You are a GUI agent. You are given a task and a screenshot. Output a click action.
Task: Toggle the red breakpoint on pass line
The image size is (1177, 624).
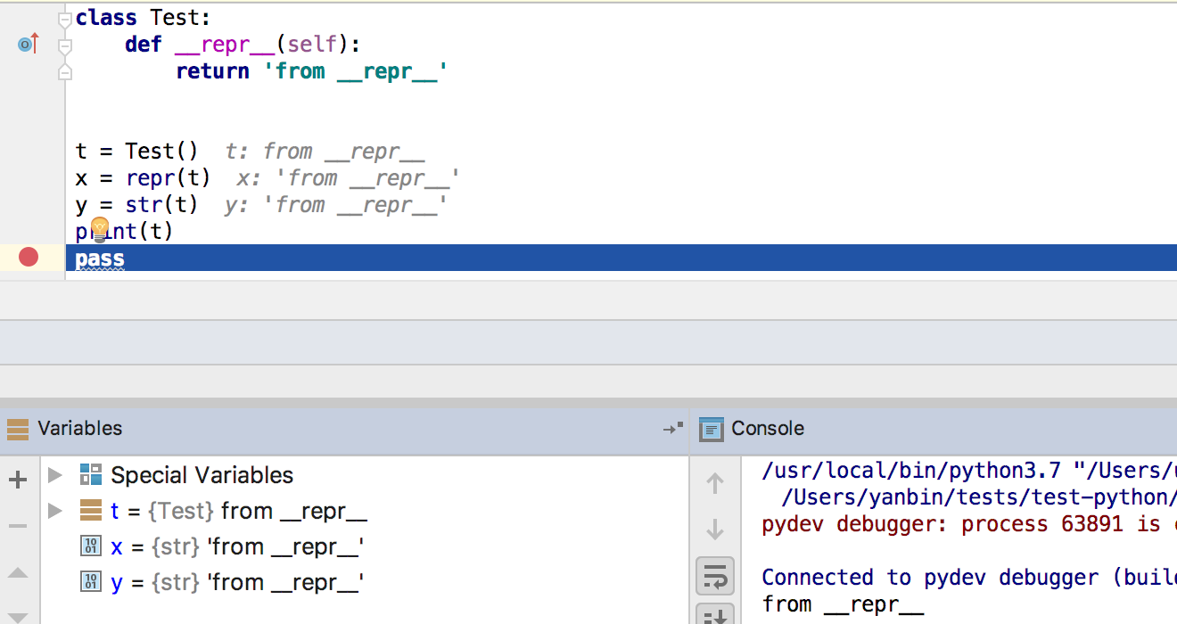point(29,258)
